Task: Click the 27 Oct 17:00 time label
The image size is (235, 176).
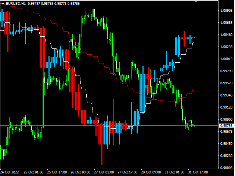Action: [x=127, y=172]
